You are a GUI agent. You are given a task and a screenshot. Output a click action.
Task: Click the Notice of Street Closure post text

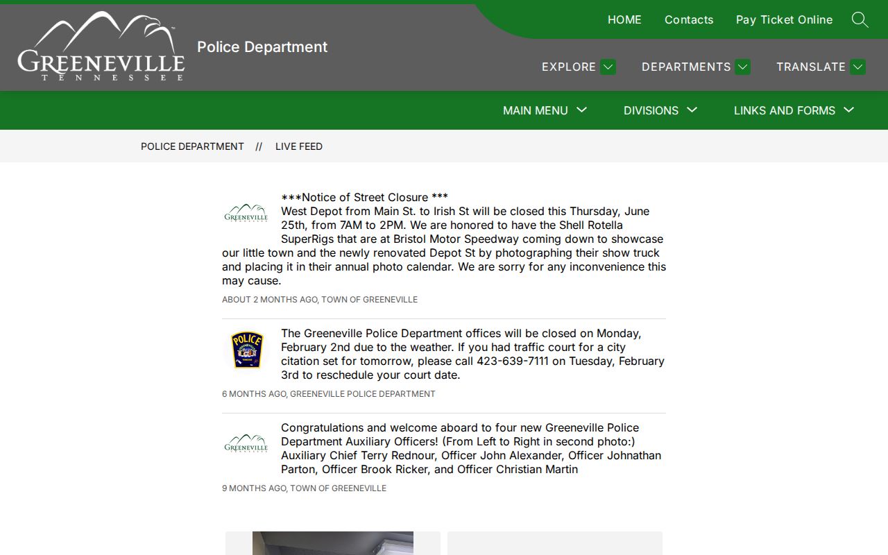coord(444,239)
